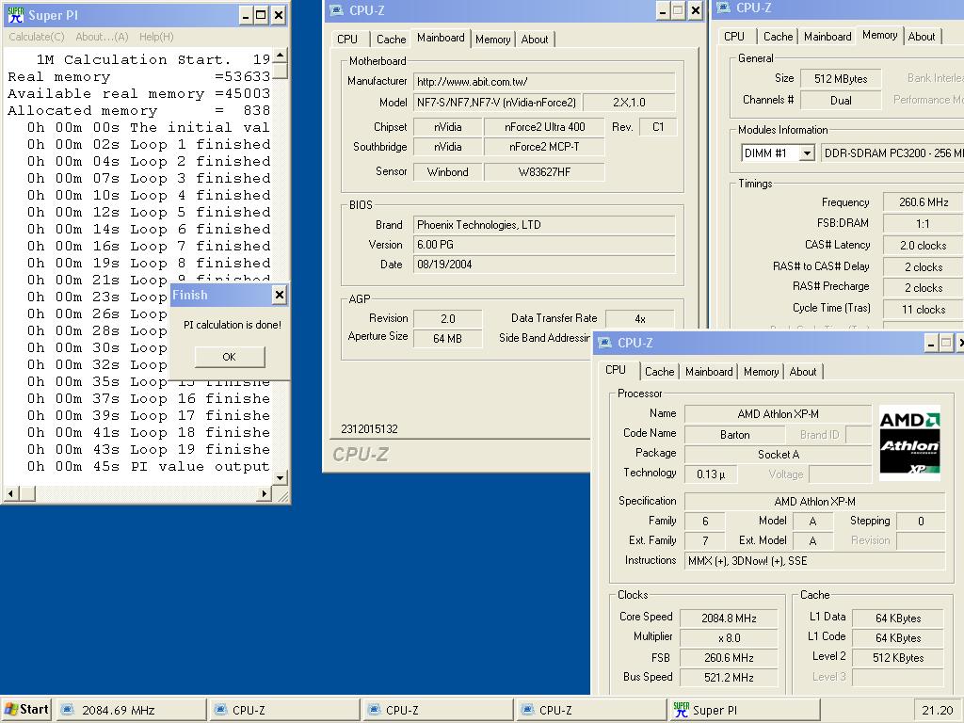Confirm the Finish dialog with OK

[230, 357]
